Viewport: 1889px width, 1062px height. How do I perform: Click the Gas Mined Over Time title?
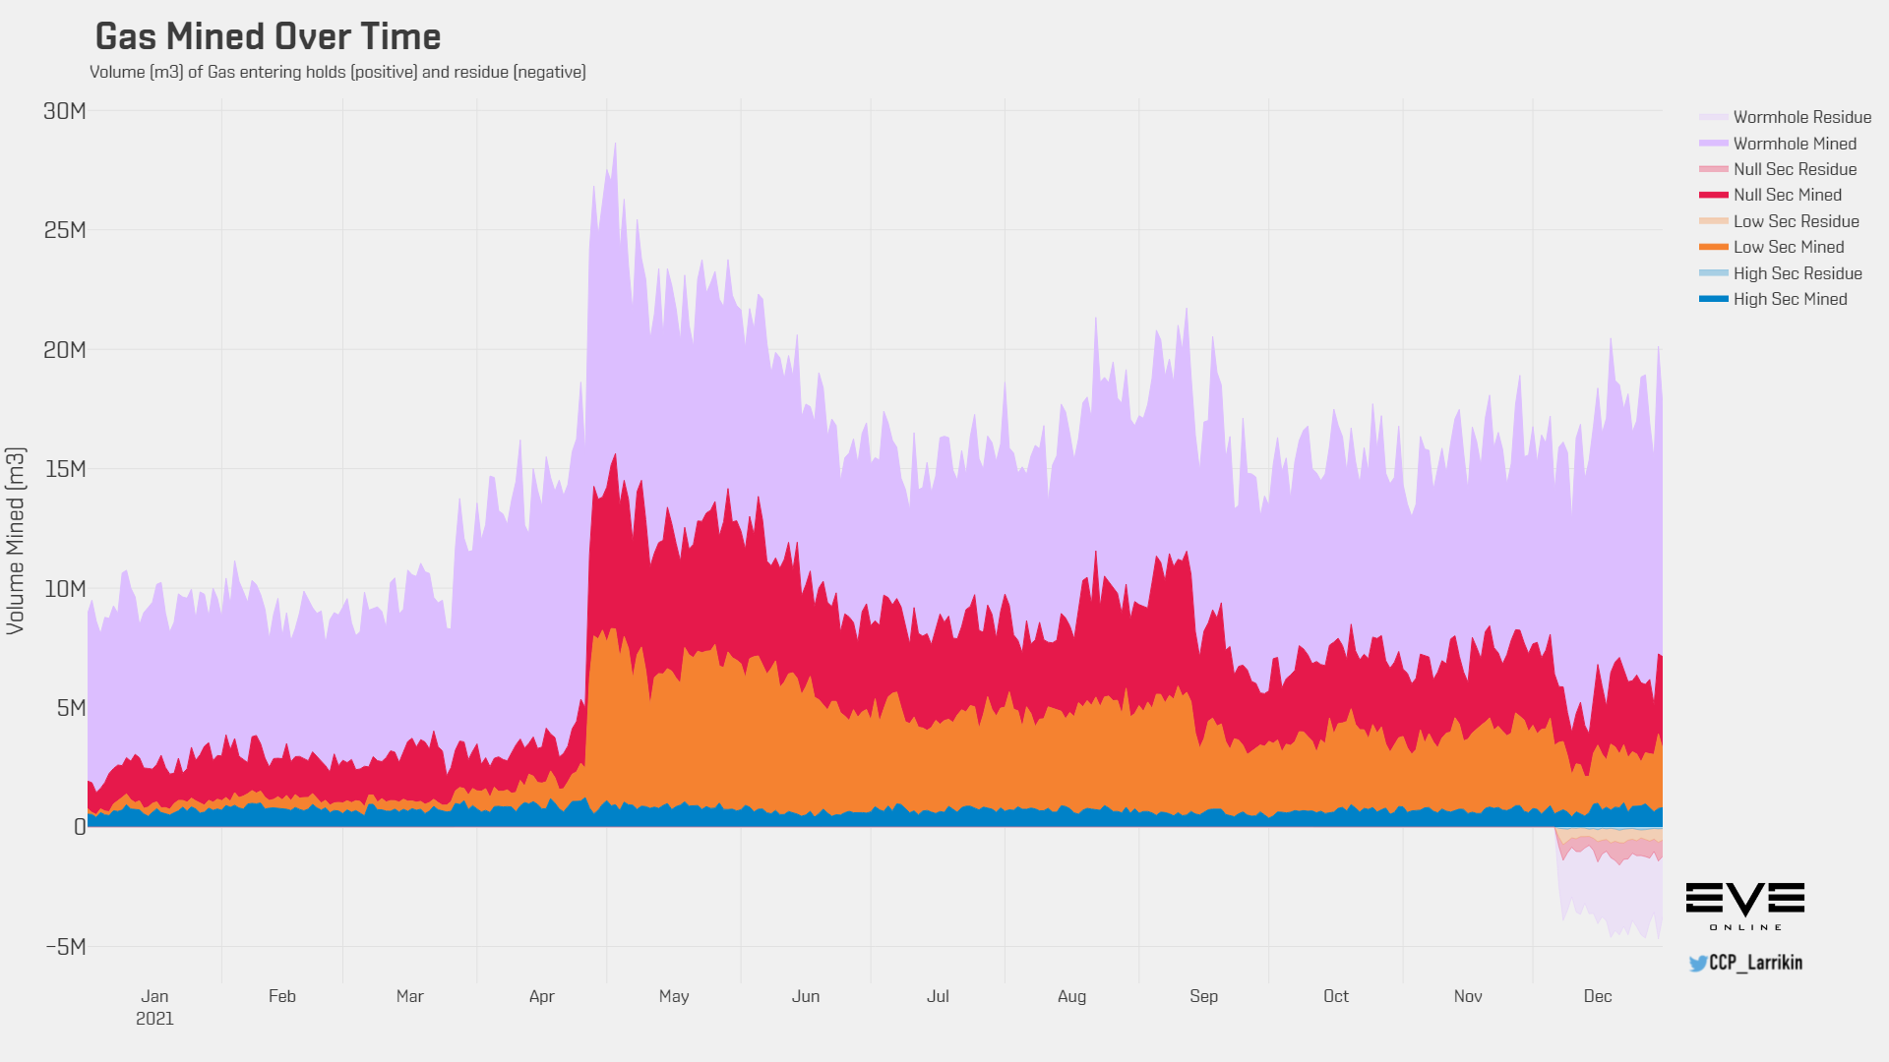268,36
